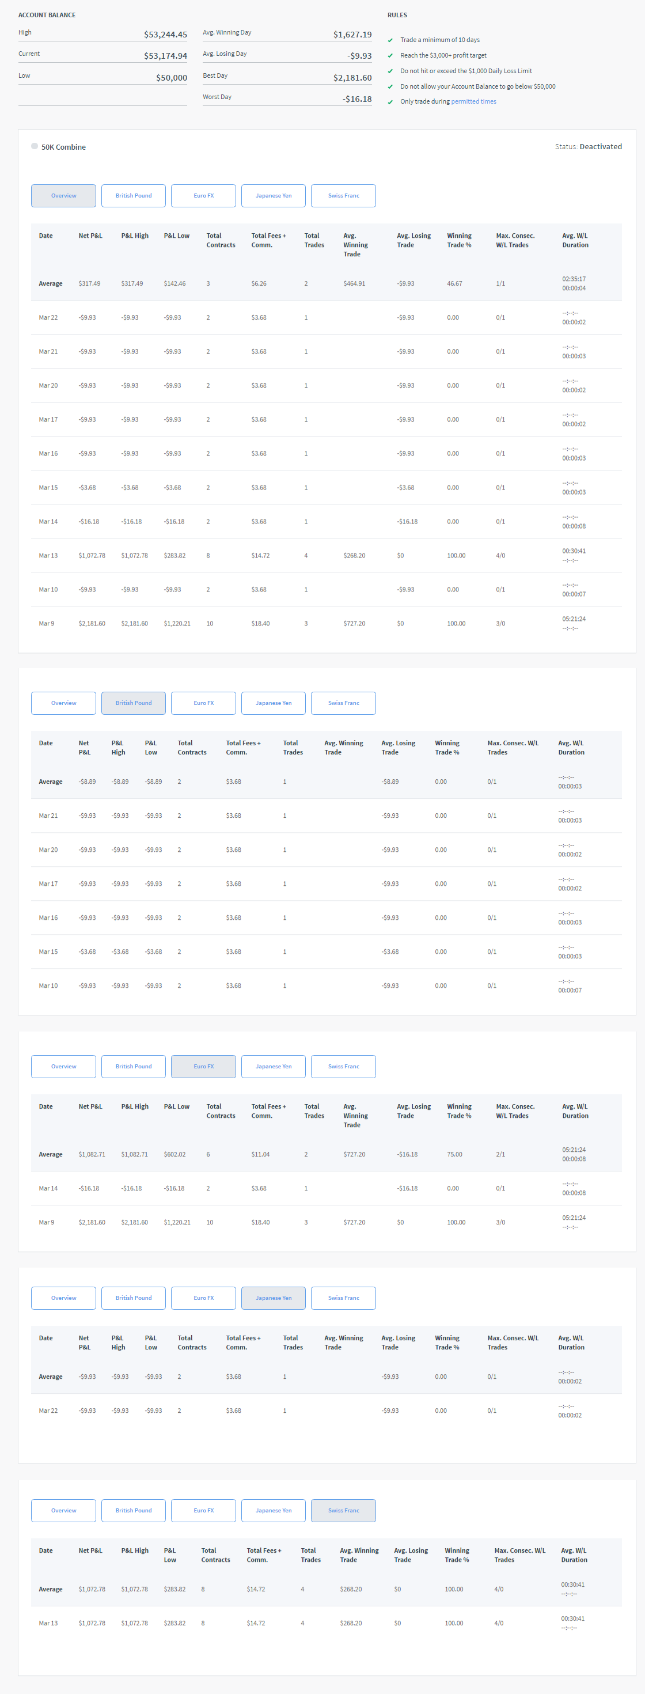Click the ACCOUNT BALANCE heading
Image resolution: width=645 pixels, height=1695 pixels.
point(47,15)
